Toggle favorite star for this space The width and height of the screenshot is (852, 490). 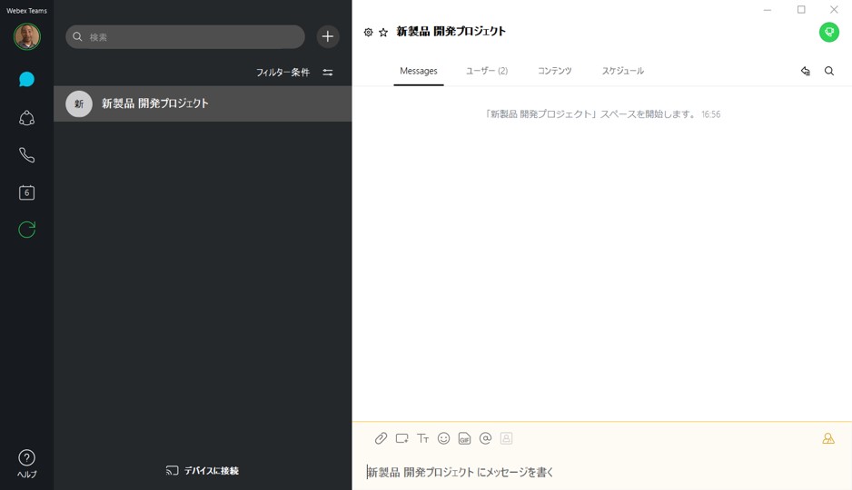[383, 33]
